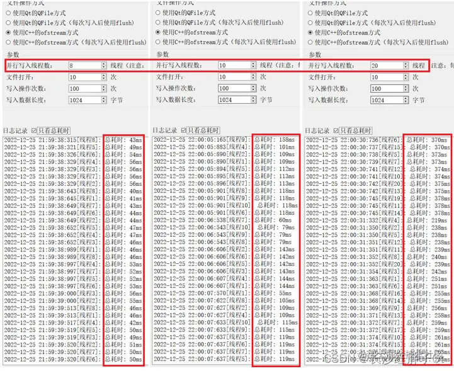
Task: Click 写入操作次数 stepper in left panel
Action: [104, 89]
